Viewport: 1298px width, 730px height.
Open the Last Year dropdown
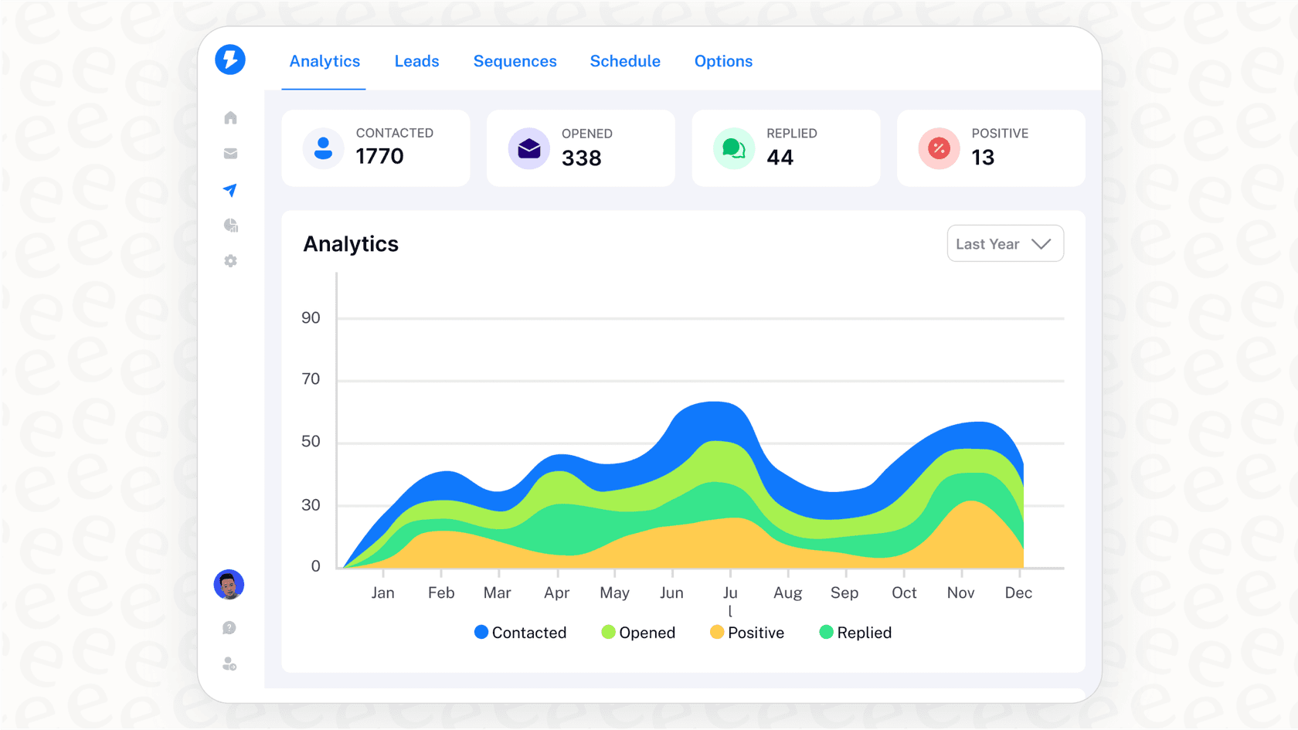tap(1005, 243)
